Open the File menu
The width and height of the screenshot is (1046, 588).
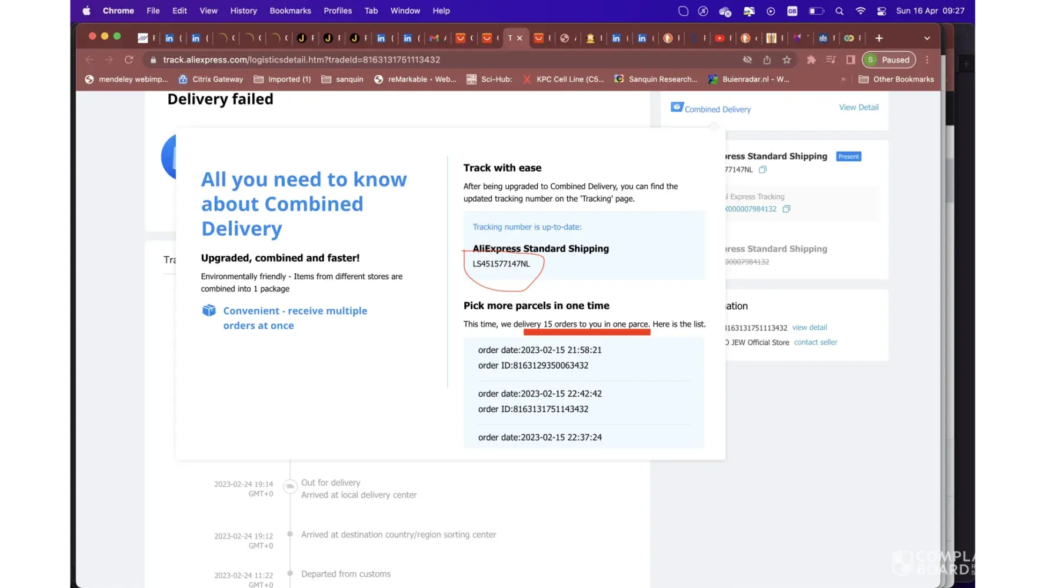(153, 11)
